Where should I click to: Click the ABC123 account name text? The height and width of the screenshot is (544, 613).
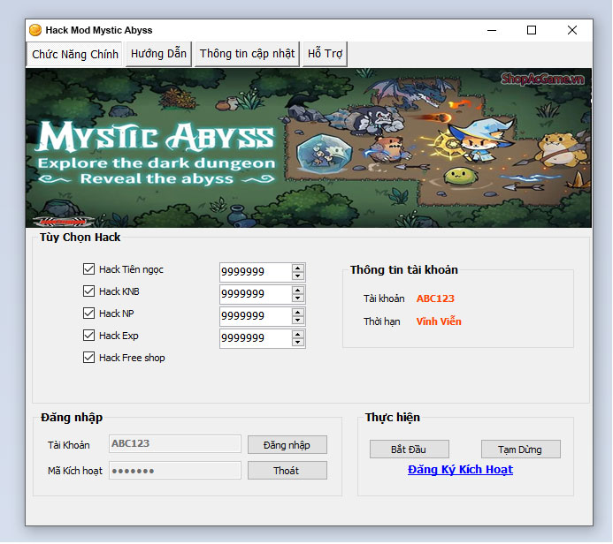tap(435, 298)
